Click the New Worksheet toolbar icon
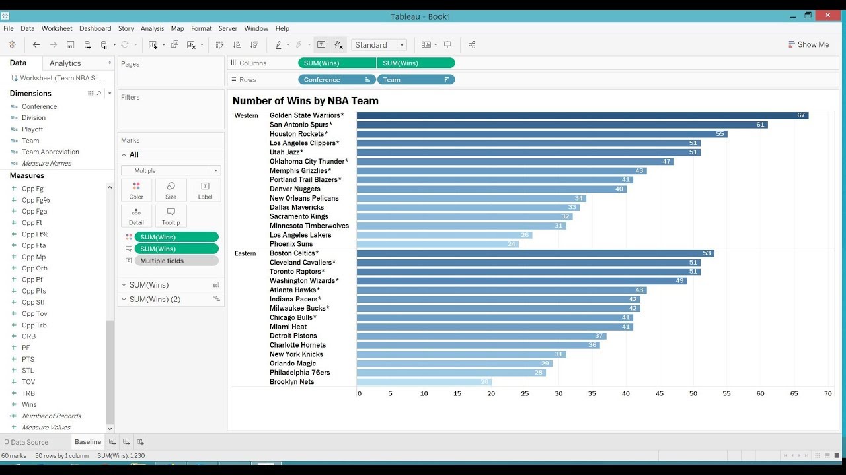Viewport: 846px width, 475px height. [153, 45]
